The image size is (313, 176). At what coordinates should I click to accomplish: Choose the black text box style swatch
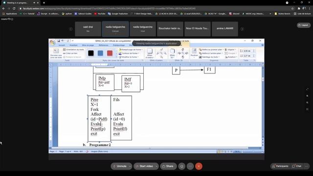pos(91,53)
